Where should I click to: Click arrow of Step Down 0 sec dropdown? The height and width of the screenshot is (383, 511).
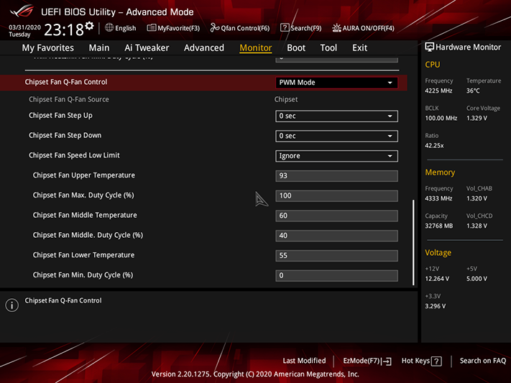click(x=390, y=137)
